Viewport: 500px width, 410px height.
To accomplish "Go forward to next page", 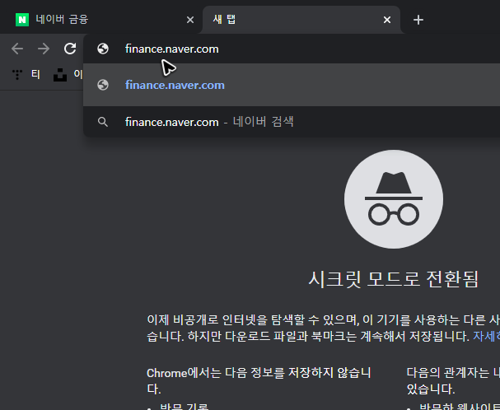I will [x=44, y=49].
